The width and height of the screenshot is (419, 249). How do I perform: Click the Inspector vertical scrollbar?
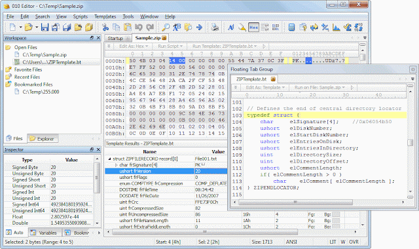point(97,178)
